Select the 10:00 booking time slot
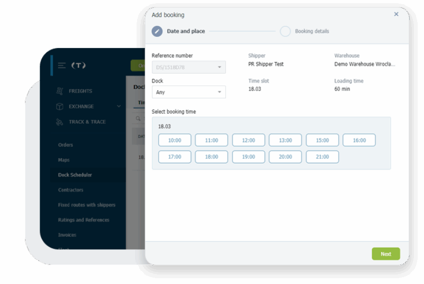Screen dimensions: 424x284 click(175, 140)
